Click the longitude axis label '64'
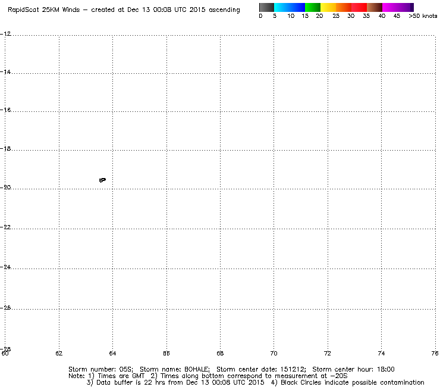Image resolution: width=440 pixels, height=387 pixels. [112, 353]
